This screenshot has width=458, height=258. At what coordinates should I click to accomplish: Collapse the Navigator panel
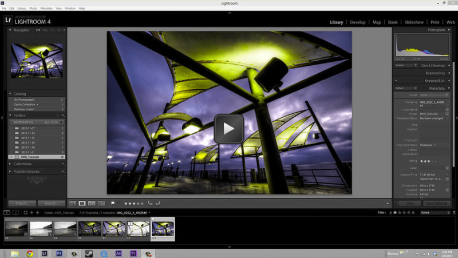coord(10,30)
